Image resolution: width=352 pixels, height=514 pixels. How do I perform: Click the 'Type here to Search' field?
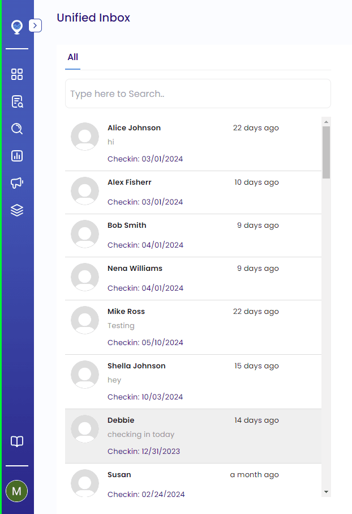pyautogui.click(x=198, y=94)
